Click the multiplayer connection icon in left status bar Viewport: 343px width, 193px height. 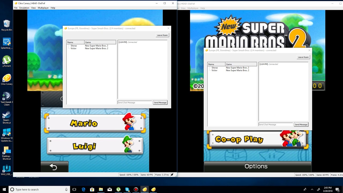(172, 175)
